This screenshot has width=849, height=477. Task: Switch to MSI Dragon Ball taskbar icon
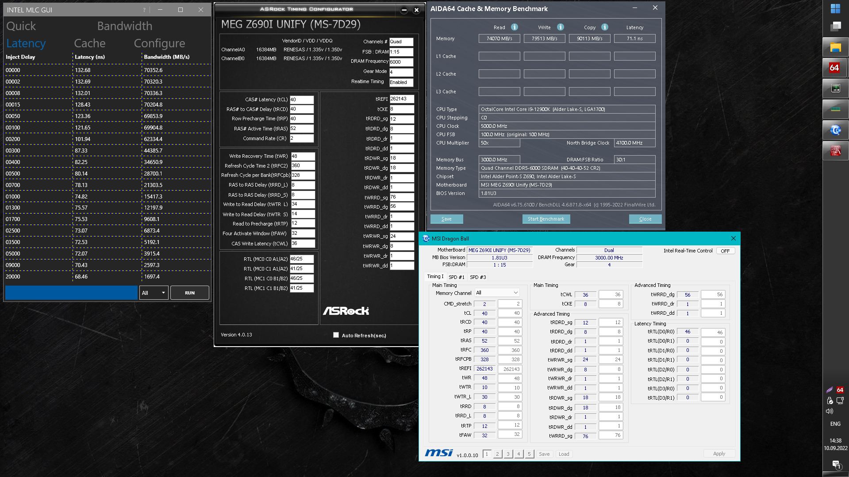click(835, 130)
